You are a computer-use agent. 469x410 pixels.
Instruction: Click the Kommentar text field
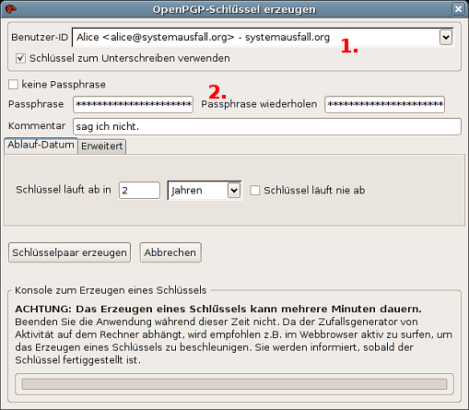[x=267, y=126]
